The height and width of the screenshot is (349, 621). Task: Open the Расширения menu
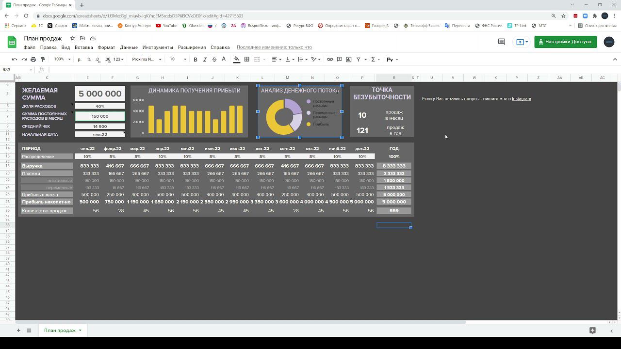coord(192,48)
